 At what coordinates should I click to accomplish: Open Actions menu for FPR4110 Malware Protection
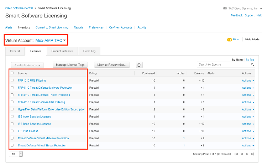(x=248, y=88)
